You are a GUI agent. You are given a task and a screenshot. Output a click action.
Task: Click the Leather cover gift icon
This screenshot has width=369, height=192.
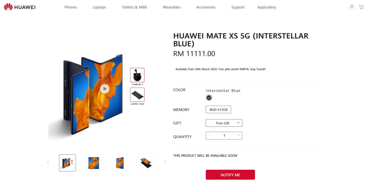(x=137, y=95)
